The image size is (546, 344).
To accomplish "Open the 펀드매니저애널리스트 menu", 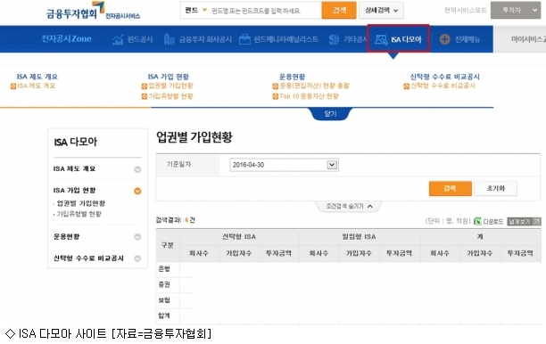I will click(x=285, y=39).
